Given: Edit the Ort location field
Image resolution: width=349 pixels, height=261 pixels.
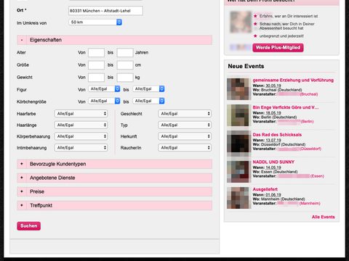Looking at the screenshot, I should pos(105,11).
